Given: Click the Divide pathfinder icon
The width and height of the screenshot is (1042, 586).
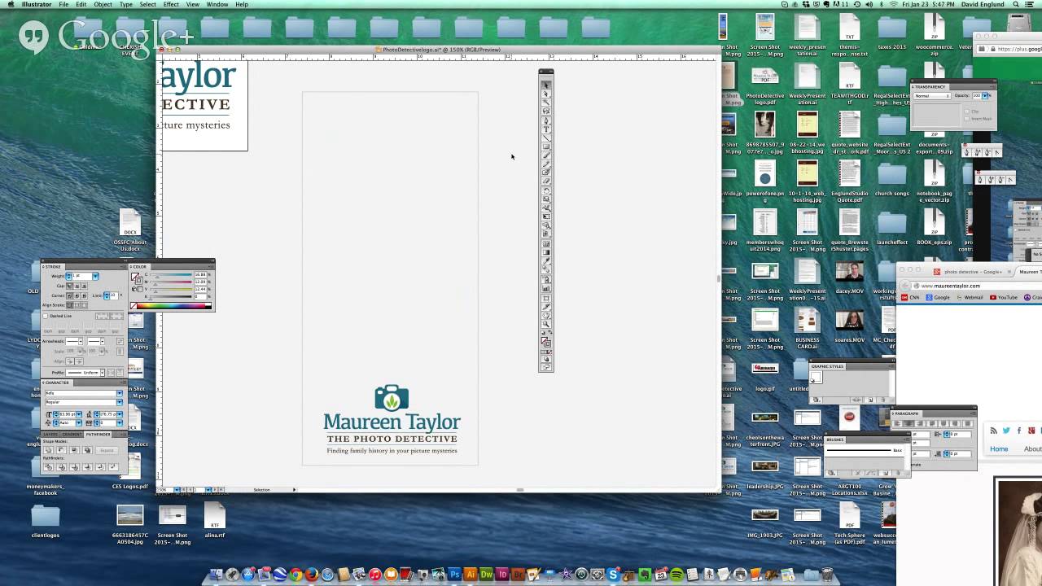Looking at the screenshot, I should [49, 467].
